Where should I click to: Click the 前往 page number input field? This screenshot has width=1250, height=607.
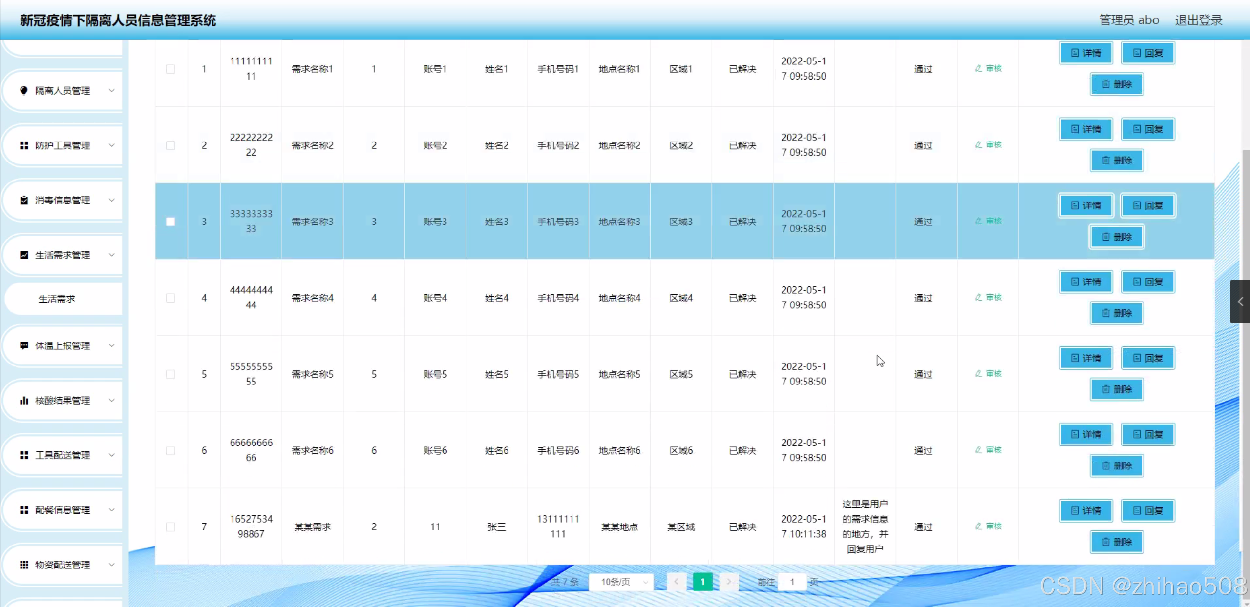pos(792,582)
